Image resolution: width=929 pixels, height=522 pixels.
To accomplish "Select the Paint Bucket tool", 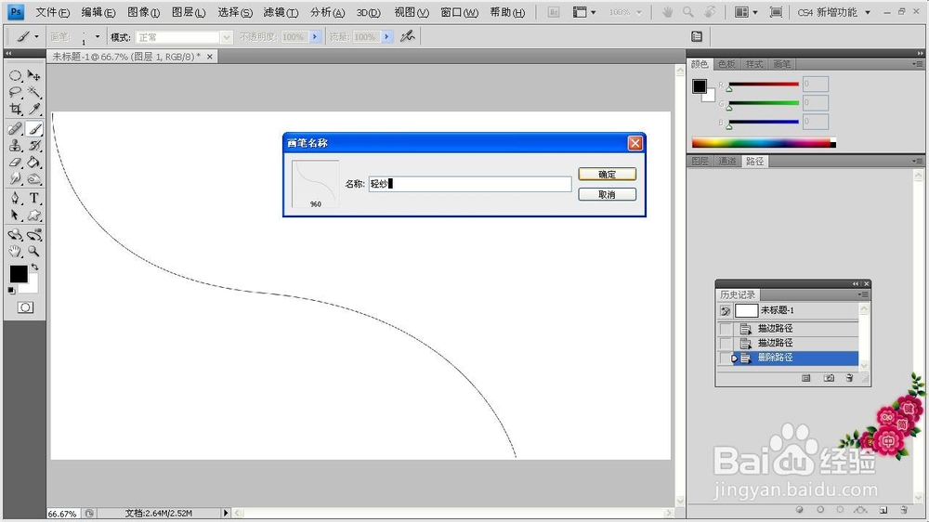I will pyautogui.click(x=33, y=162).
